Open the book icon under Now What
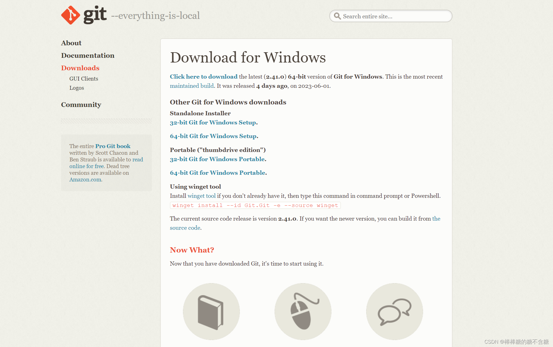Screen dimensions: 553x347 [x=211, y=311]
